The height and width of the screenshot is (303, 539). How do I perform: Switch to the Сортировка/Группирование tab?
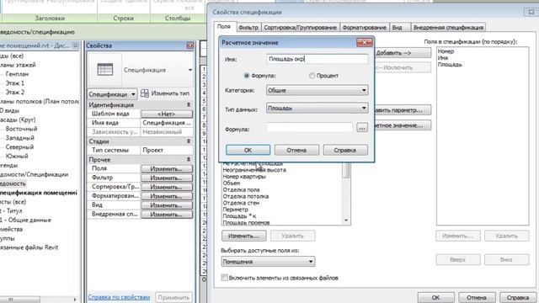(300, 28)
